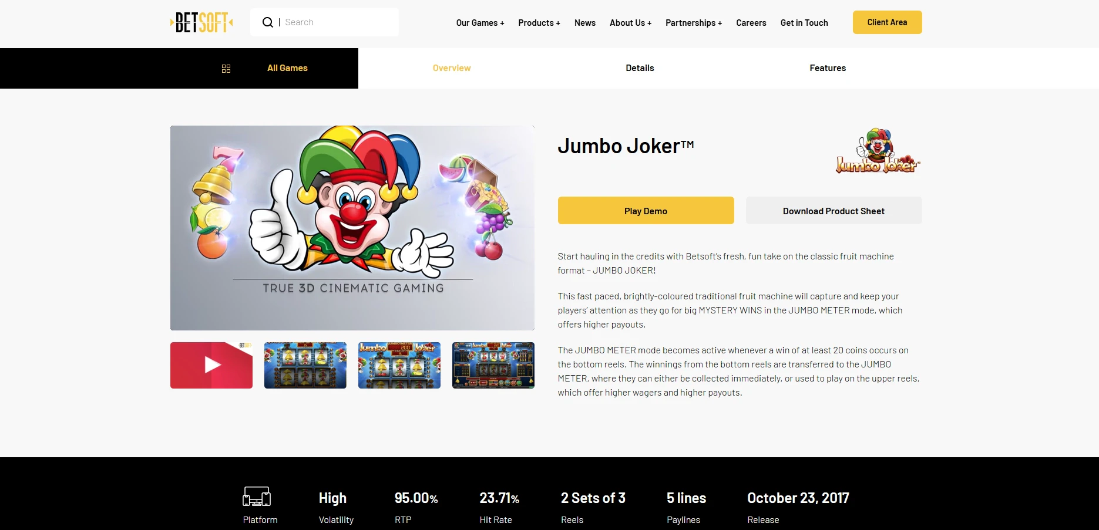Click Download Product Sheet button
Image resolution: width=1099 pixels, height=530 pixels.
click(x=834, y=211)
